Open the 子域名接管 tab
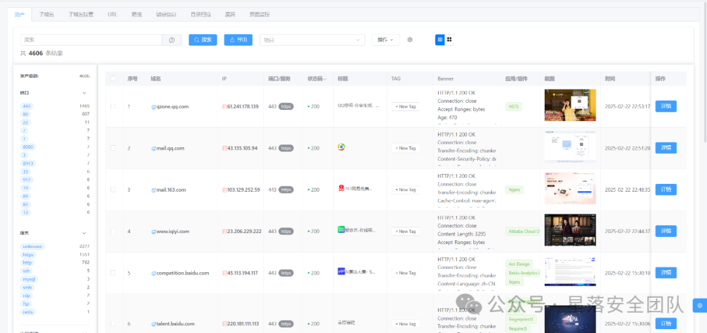The height and width of the screenshot is (333, 707). click(81, 14)
